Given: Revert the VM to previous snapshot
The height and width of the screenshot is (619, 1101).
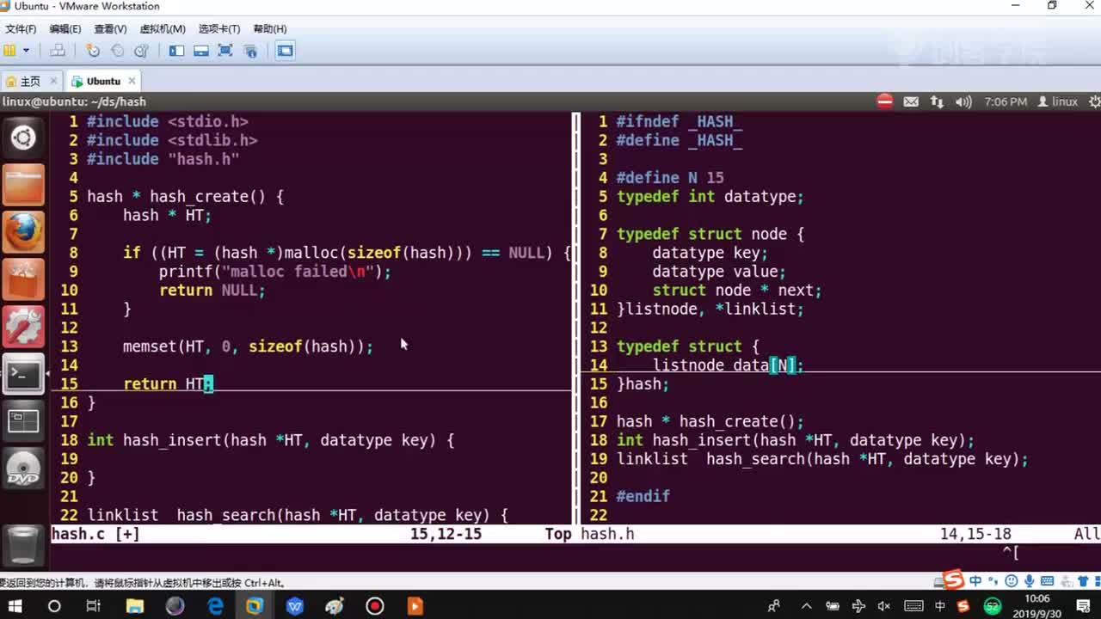Looking at the screenshot, I should pos(118,51).
